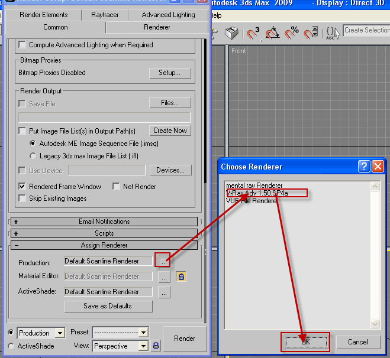Click the OK button in Choose Renderer

[305, 342]
